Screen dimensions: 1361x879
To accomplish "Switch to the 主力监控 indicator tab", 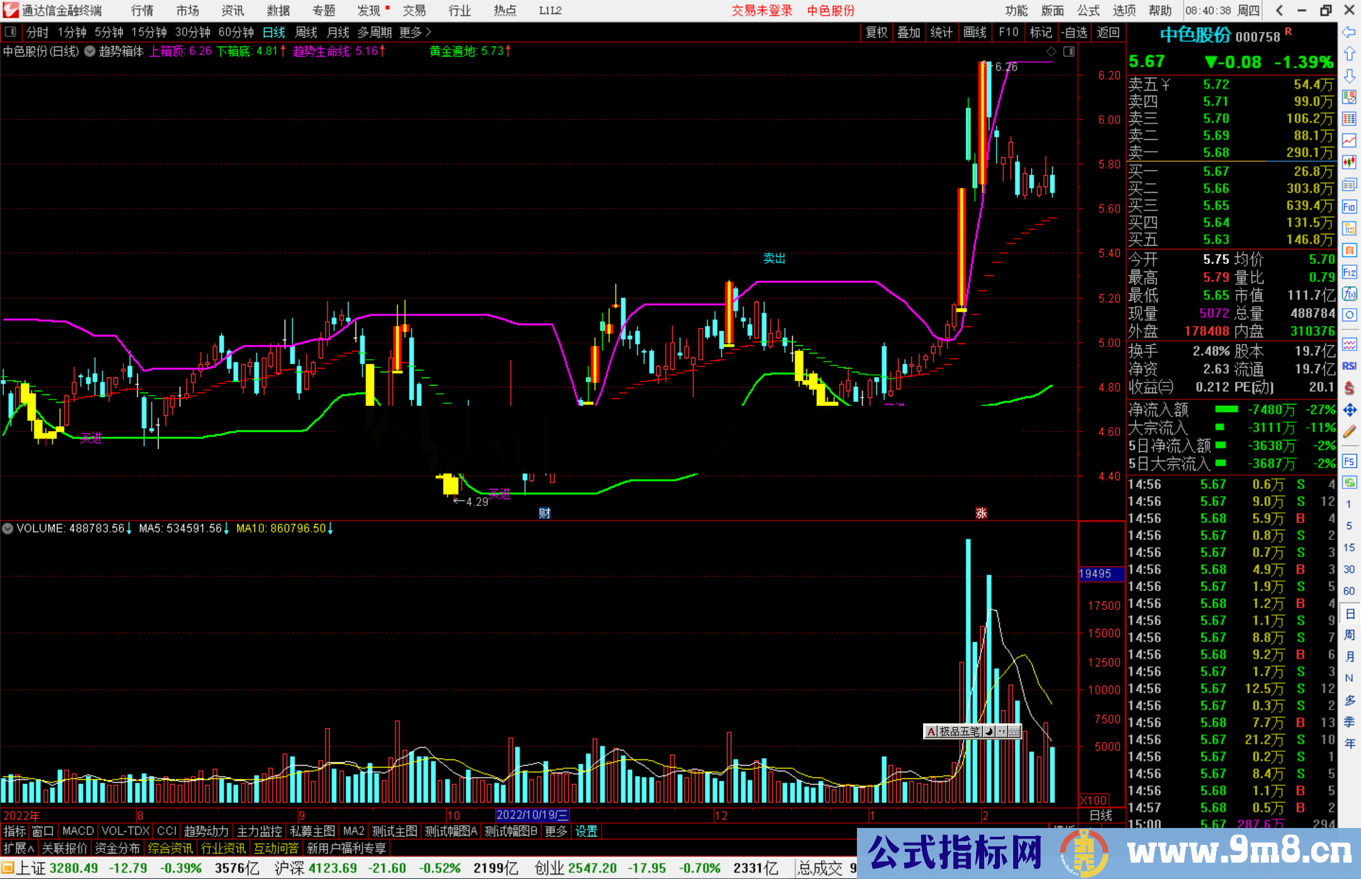I will pos(259,831).
